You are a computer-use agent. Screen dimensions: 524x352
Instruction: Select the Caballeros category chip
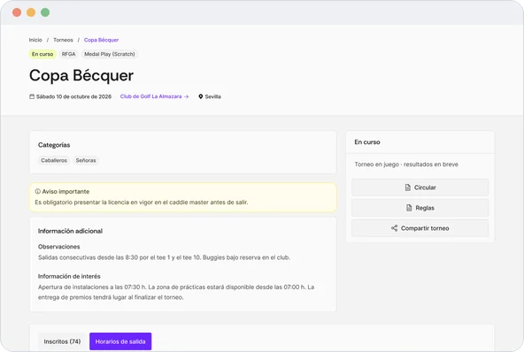[x=54, y=160]
